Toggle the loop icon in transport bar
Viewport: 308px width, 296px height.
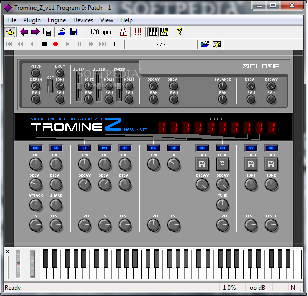117,44
